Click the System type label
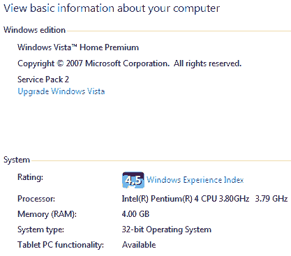 coord(40,229)
